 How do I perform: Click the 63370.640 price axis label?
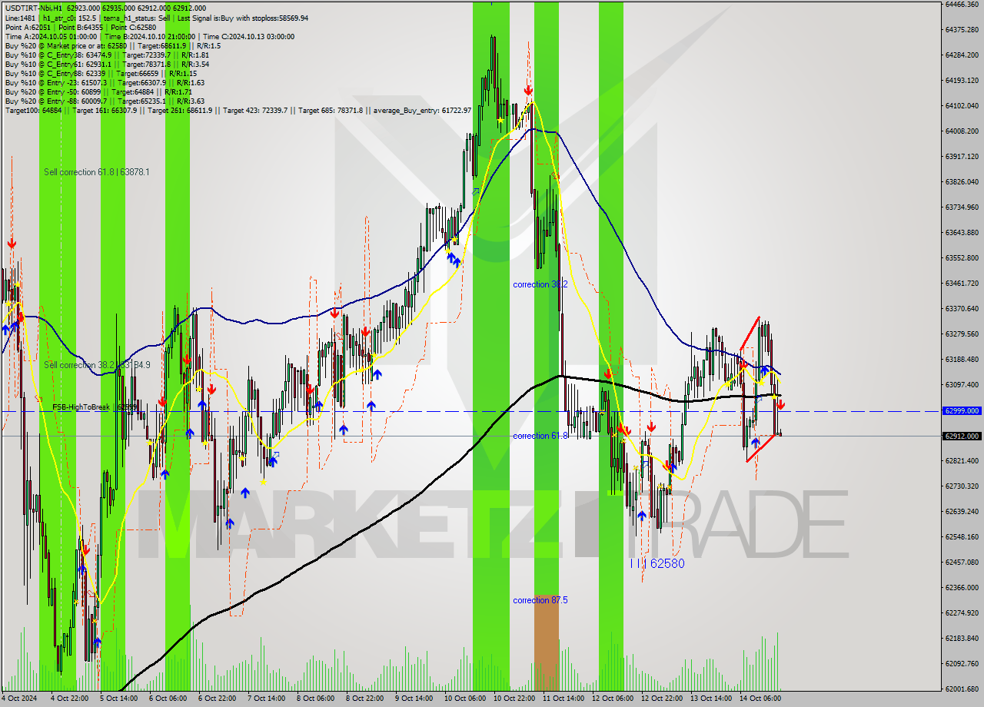pyautogui.click(x=961, y=308)
